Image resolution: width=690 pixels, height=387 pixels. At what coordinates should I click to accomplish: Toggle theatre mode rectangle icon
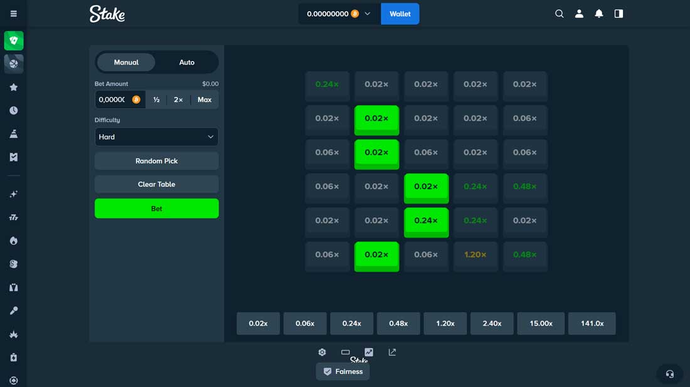(345, 353)
